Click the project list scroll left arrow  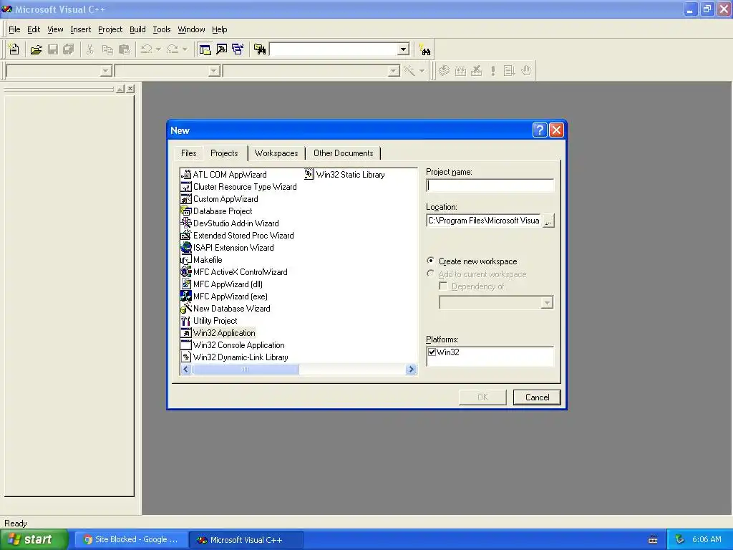[186, 370]
